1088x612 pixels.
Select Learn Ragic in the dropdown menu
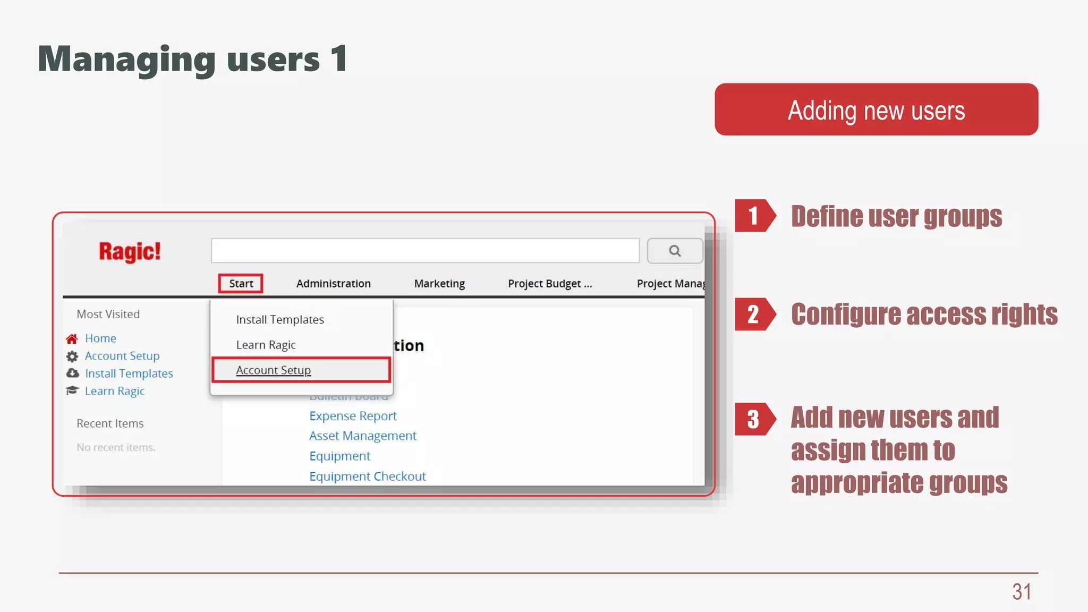tap(266, 345)
